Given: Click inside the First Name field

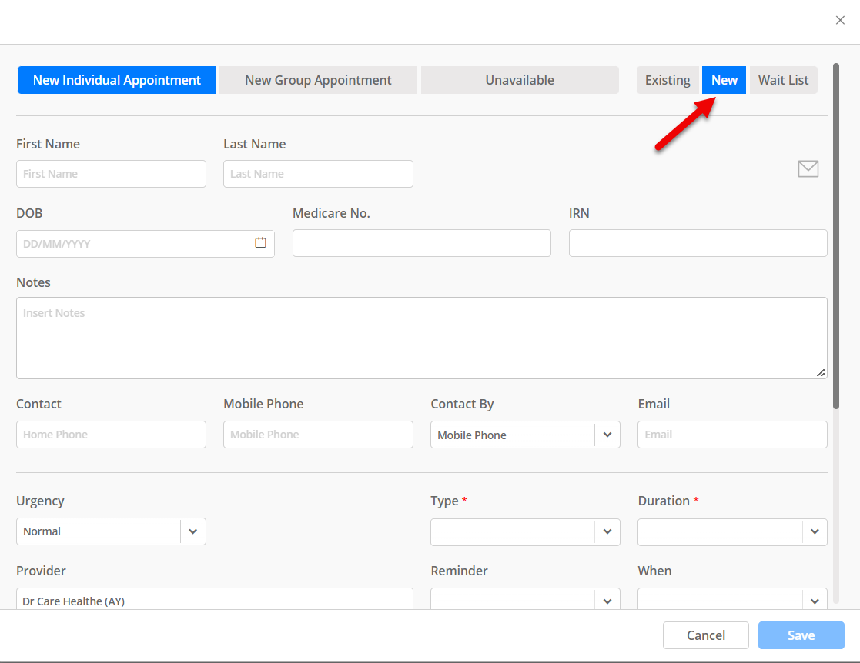Looking at the screenshot, I should point(110,174).
